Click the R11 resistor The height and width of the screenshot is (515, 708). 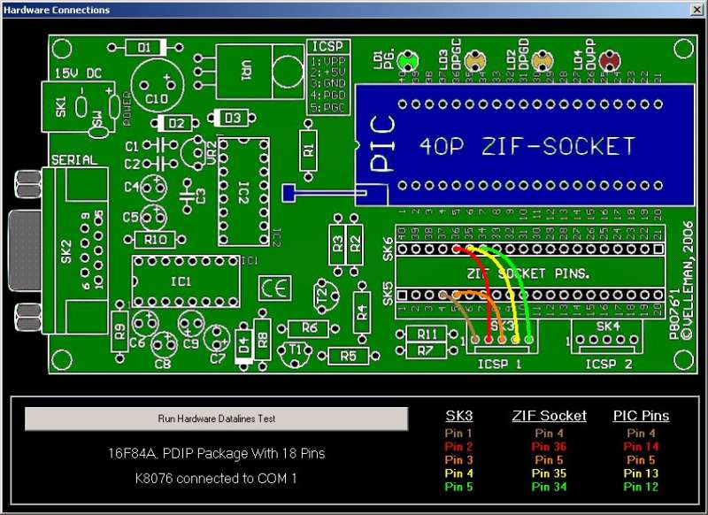coord(427,334)
